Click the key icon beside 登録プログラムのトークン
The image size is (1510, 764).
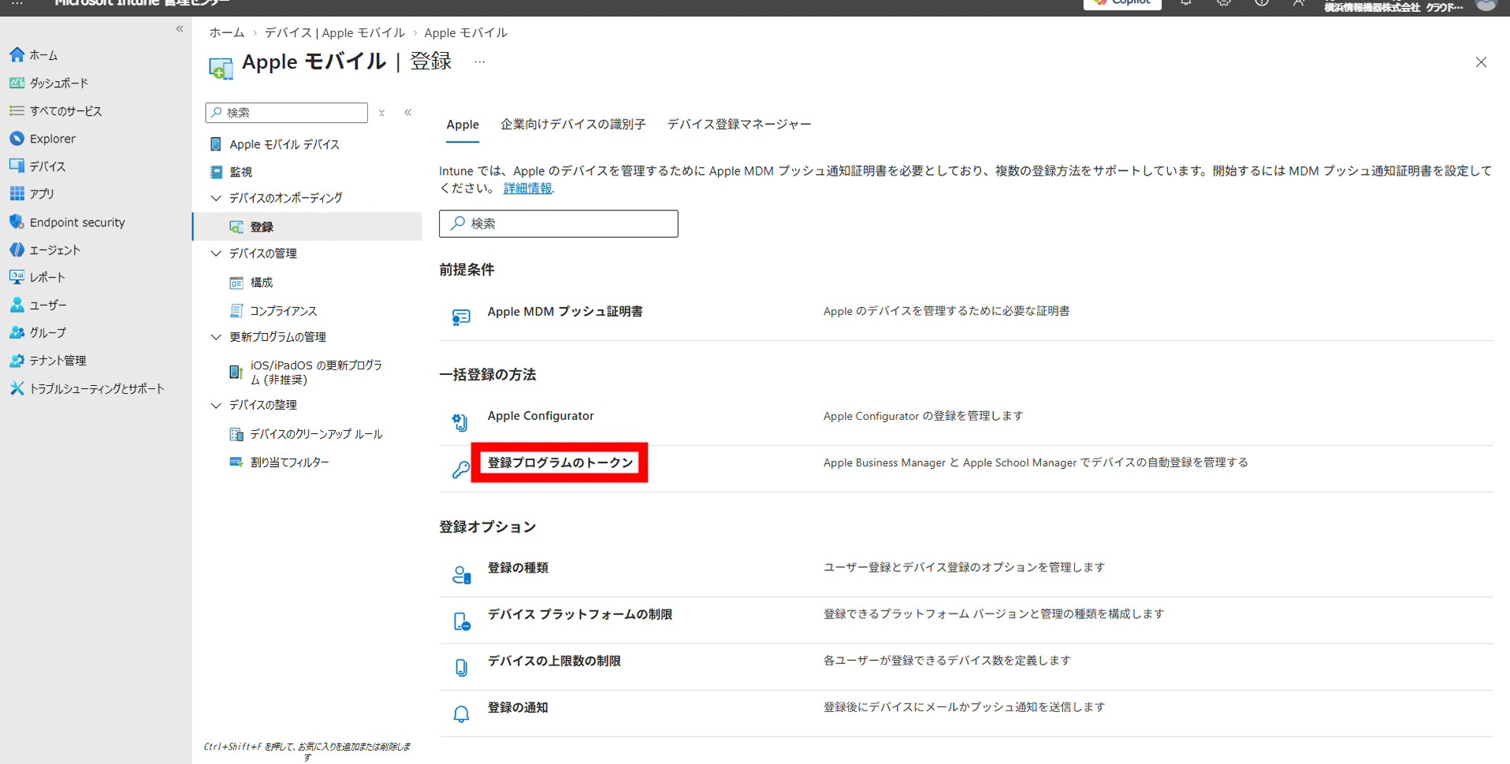pyautogui.click(x=461, y=470)
